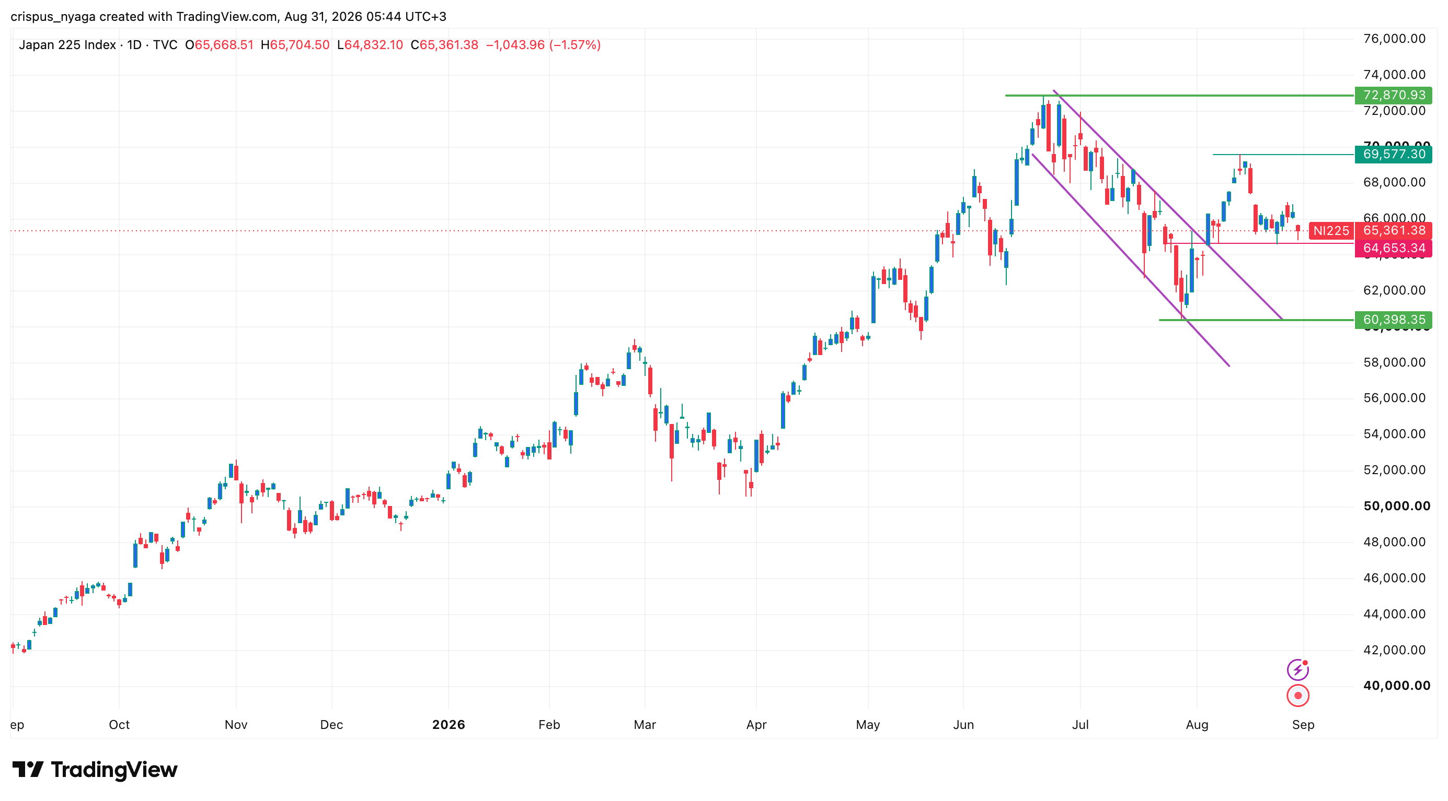
Task: Click the green 72,870.93 price label
Action: click(1394, 95)
